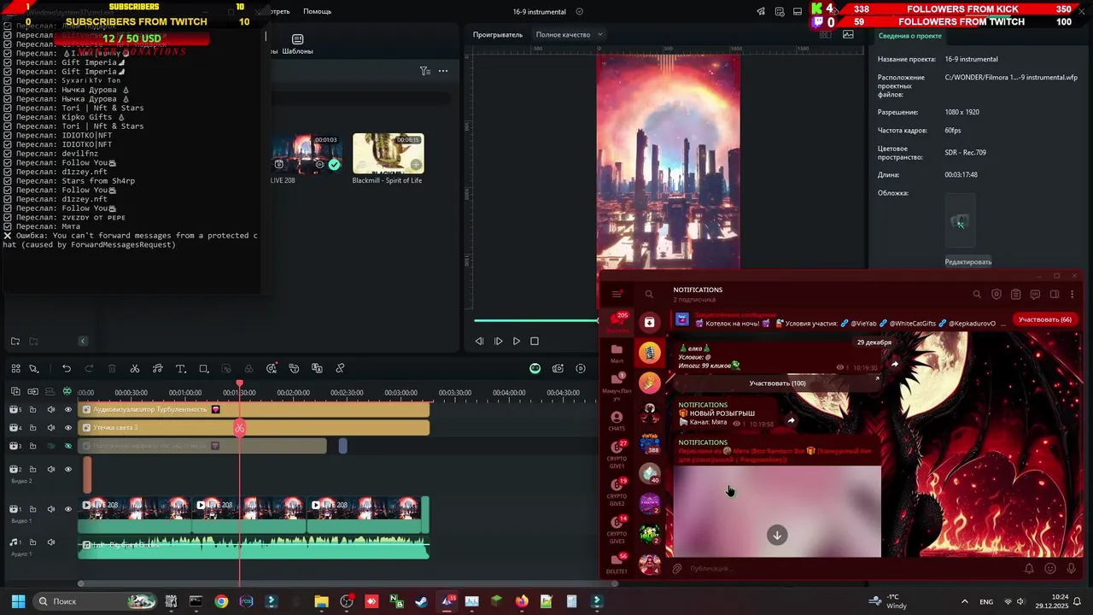
Task: Open Telegram three-dot chat menu
Action: point(1072,295)
